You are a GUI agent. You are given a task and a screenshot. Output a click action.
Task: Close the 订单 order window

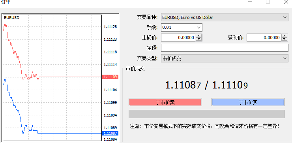(x=286, y=2)
